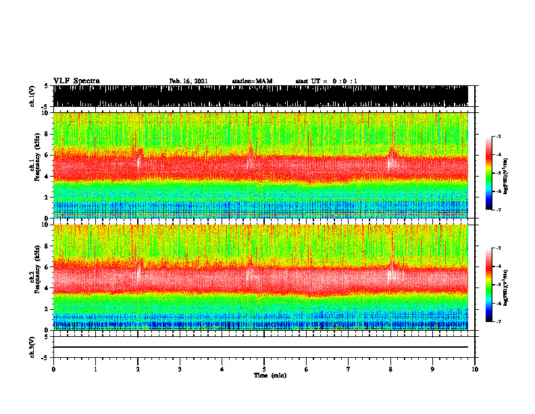This screenshot has height=414, width=535.
Task: Click the "6" kHz tick on ch.2 frequency axis
Action: coord(47,267)
